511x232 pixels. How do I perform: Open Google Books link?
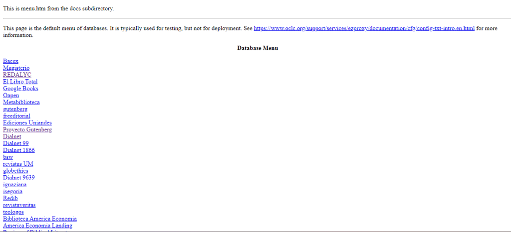coord(20,89)
